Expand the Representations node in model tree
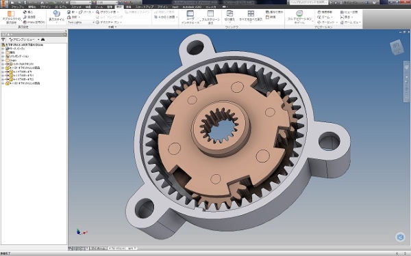Image resolution: width=411 pixels, height=256 pixels. click(x=3, y=56)
